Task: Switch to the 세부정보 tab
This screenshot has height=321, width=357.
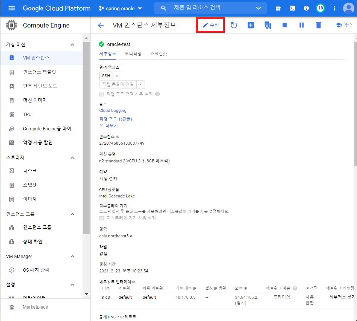Action: (x=108, y=54)
